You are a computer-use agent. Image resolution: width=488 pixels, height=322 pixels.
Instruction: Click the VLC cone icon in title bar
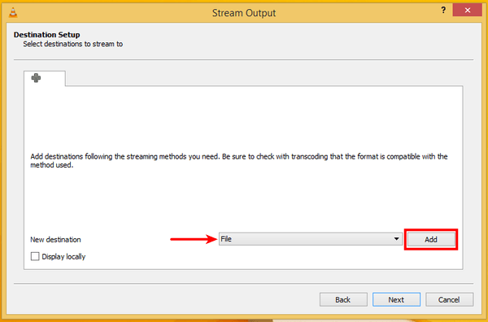point(13,12)
